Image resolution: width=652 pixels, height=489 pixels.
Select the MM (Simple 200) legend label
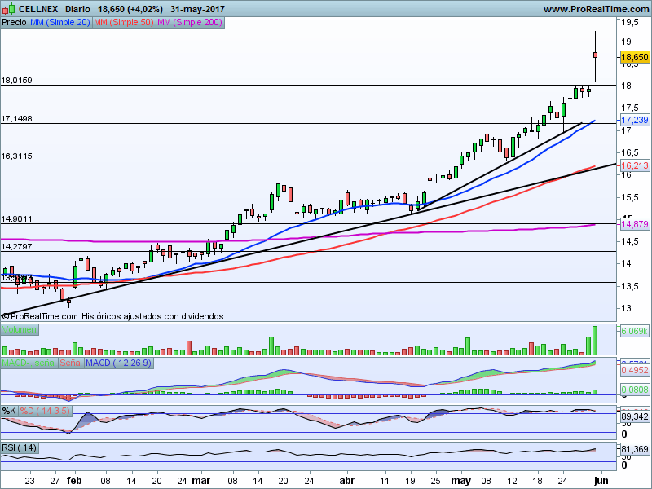tap(190, 23)
